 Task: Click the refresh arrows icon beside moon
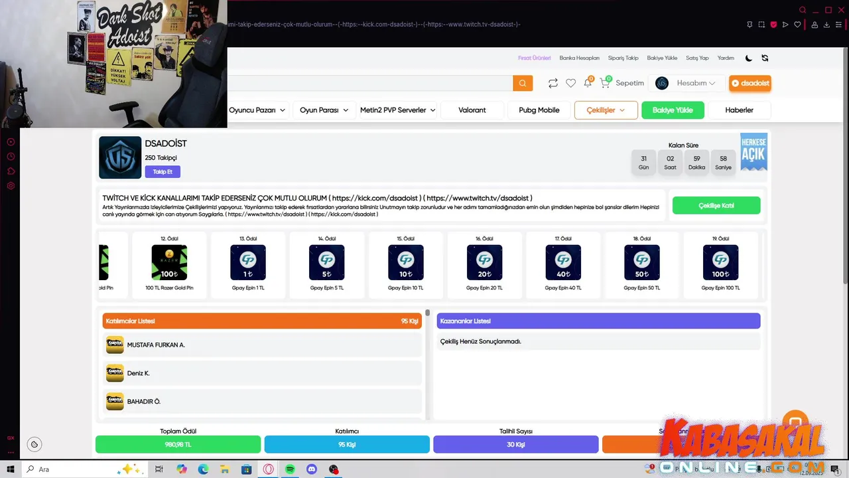(x=765, y=58)
